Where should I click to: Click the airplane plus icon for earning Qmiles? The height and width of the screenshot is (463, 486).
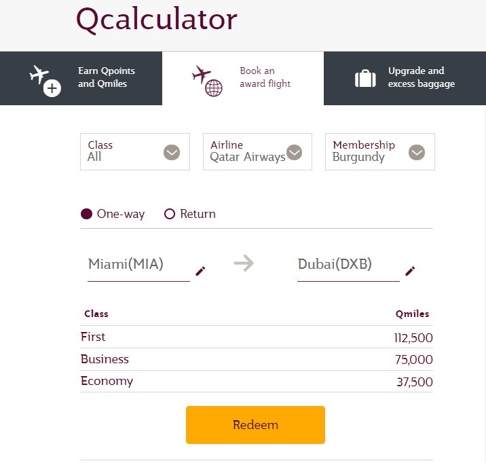pos(45,81)
